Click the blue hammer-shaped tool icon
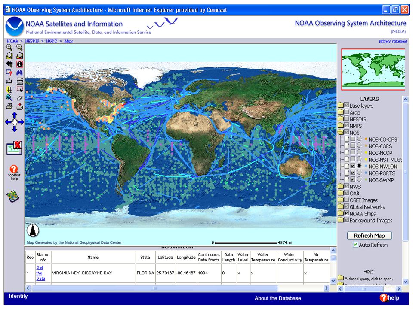 9,98
